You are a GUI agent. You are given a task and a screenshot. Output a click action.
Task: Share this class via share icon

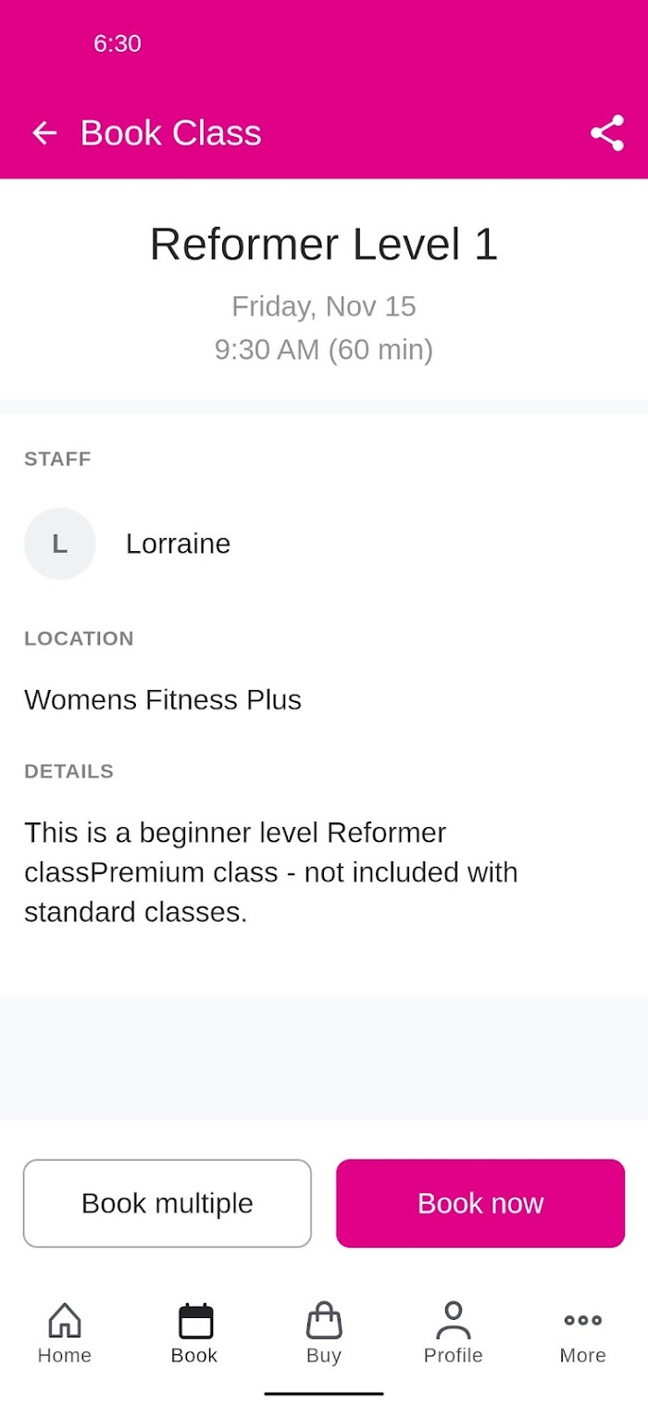tap(607, 133)
